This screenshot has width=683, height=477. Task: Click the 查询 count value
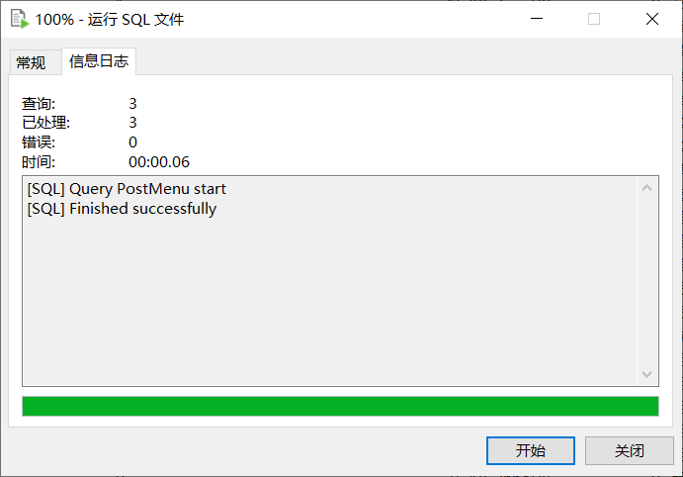[132, 103]
